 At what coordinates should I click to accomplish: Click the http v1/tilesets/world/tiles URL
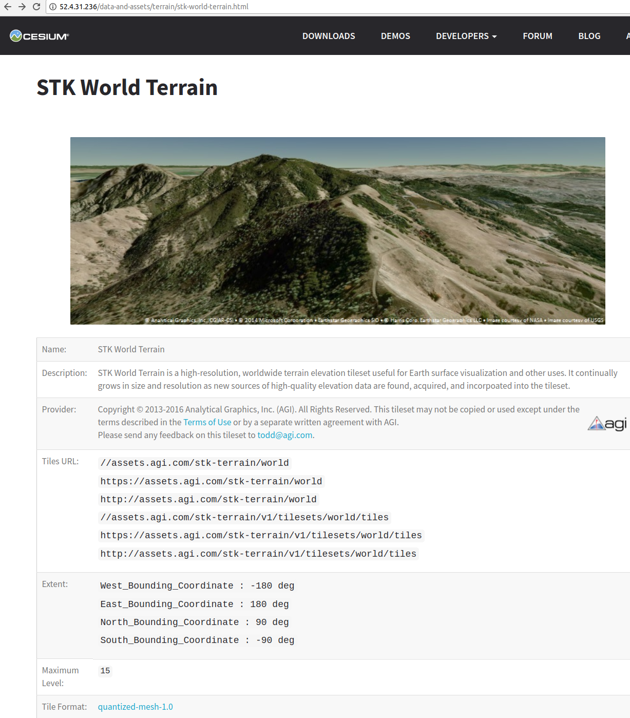point(258,554)
